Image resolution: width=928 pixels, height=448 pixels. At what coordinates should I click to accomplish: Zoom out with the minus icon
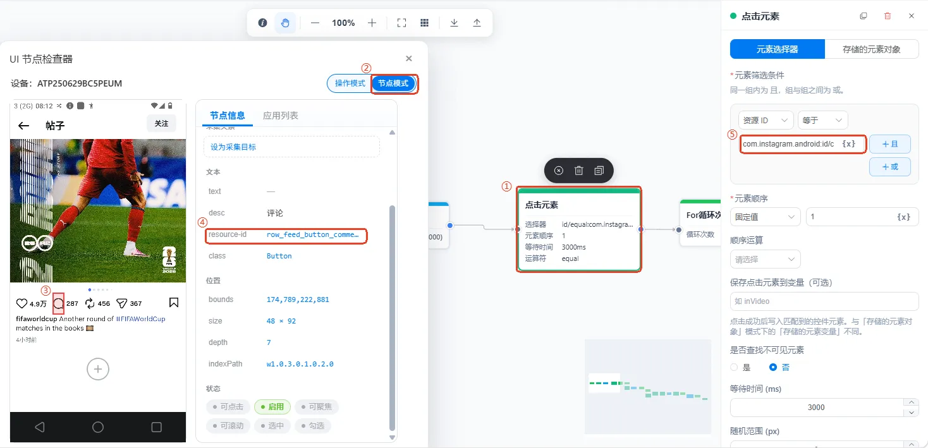[x=315, y=23]
